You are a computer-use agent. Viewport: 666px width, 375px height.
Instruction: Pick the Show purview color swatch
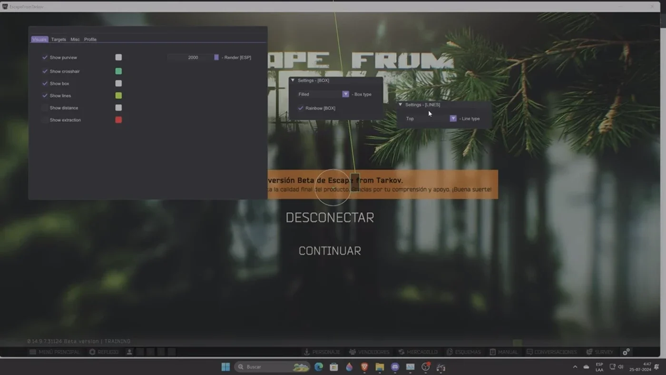[118, 57]
